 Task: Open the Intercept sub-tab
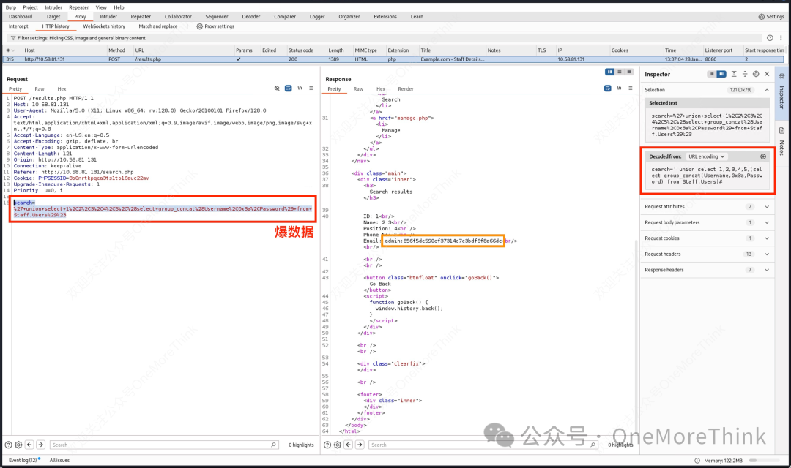pyautogui.click(x=18, y=26)
